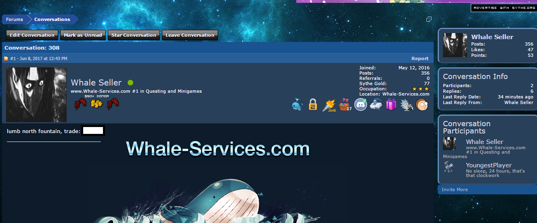The width and height of the screenshot is (537, 223).
Task: Click the Posts 356 stat in post
Action: click(394, 73)
